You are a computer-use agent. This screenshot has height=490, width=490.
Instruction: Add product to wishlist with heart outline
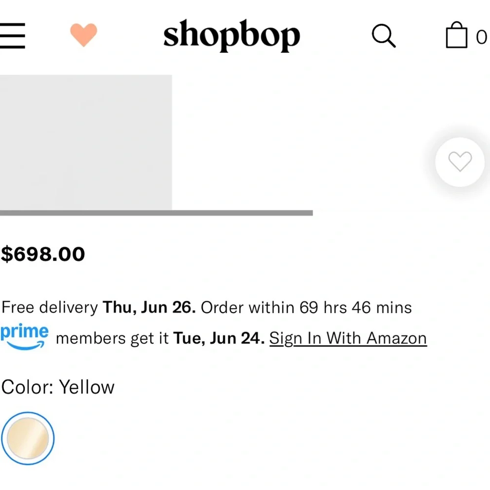pos(460,162)
